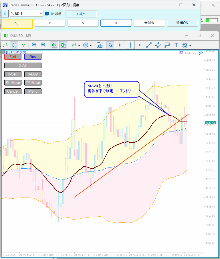Maximize the XAUUSD chart window
This screenshot has width=220, height=259.
tap(199, 35)
